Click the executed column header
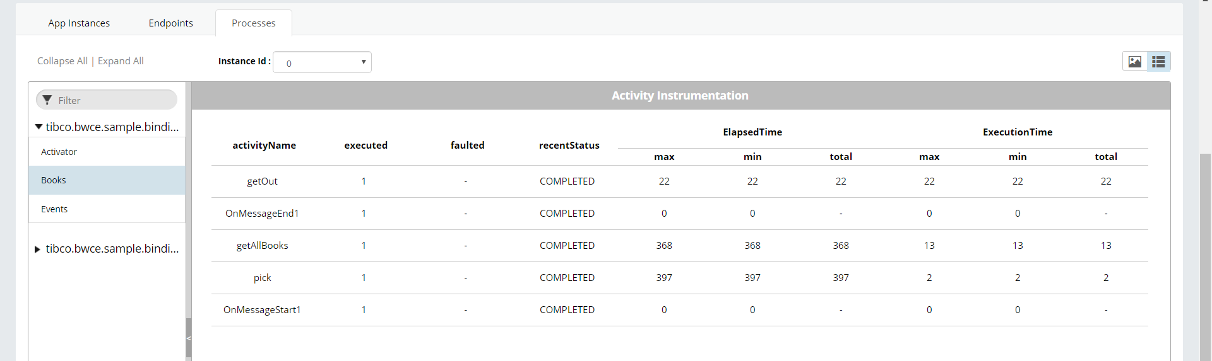 tap(365, 146)
